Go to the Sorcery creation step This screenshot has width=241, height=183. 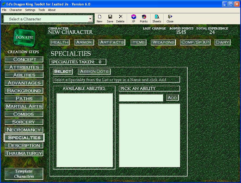click(24, 122)
